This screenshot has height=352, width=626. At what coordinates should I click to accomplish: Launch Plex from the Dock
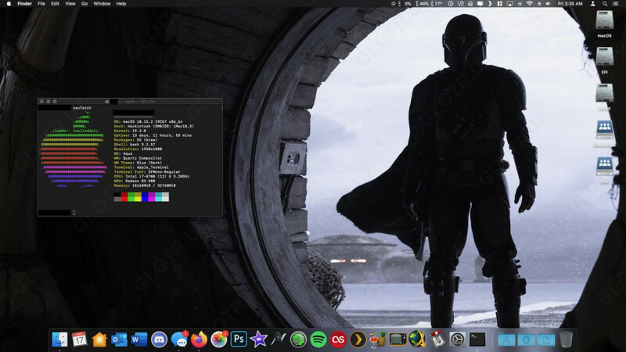pos(358,339)
